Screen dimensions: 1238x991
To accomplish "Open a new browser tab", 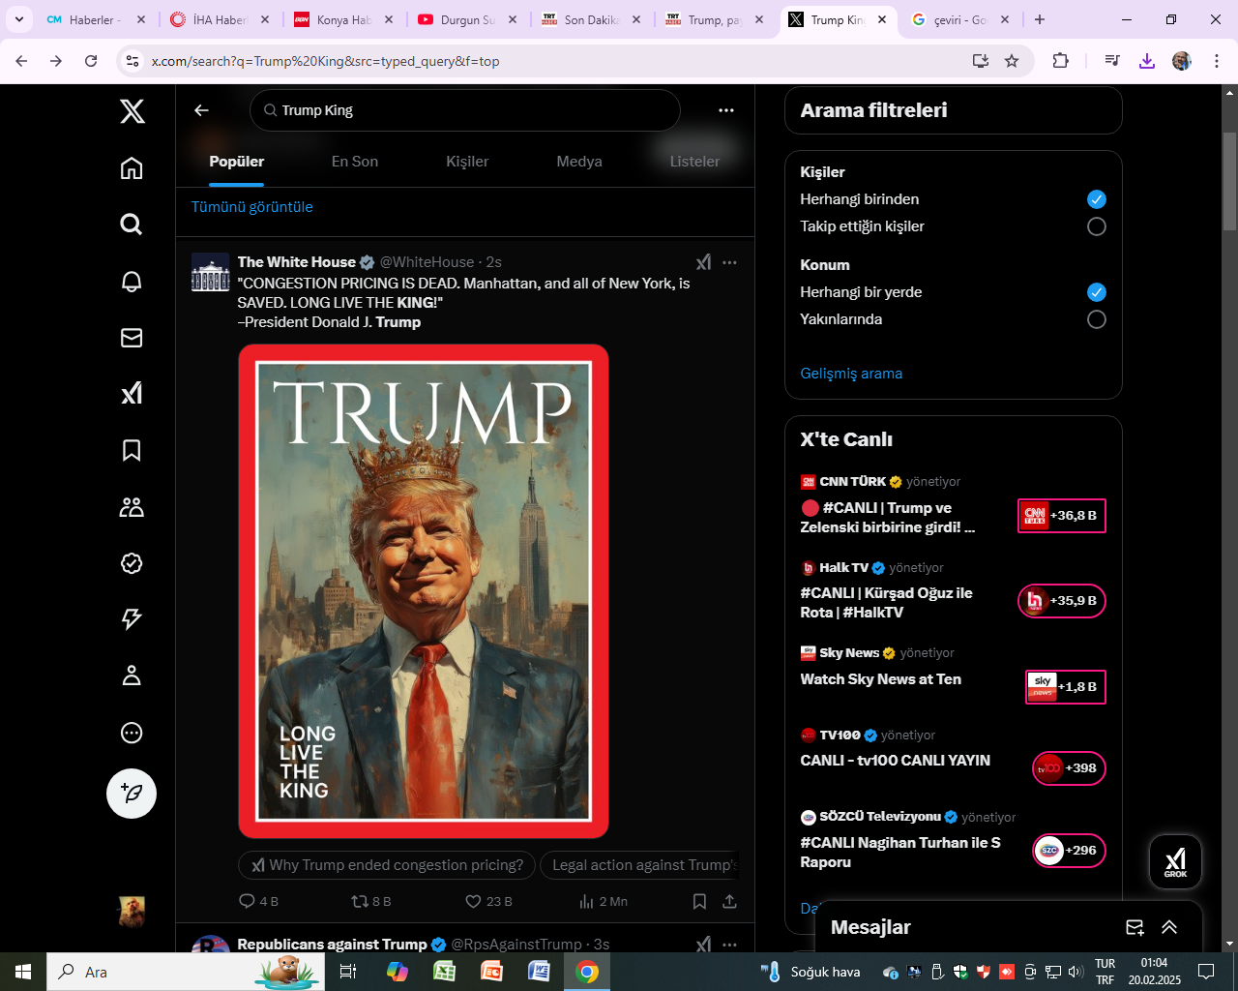I will (x=1040, y=19).
